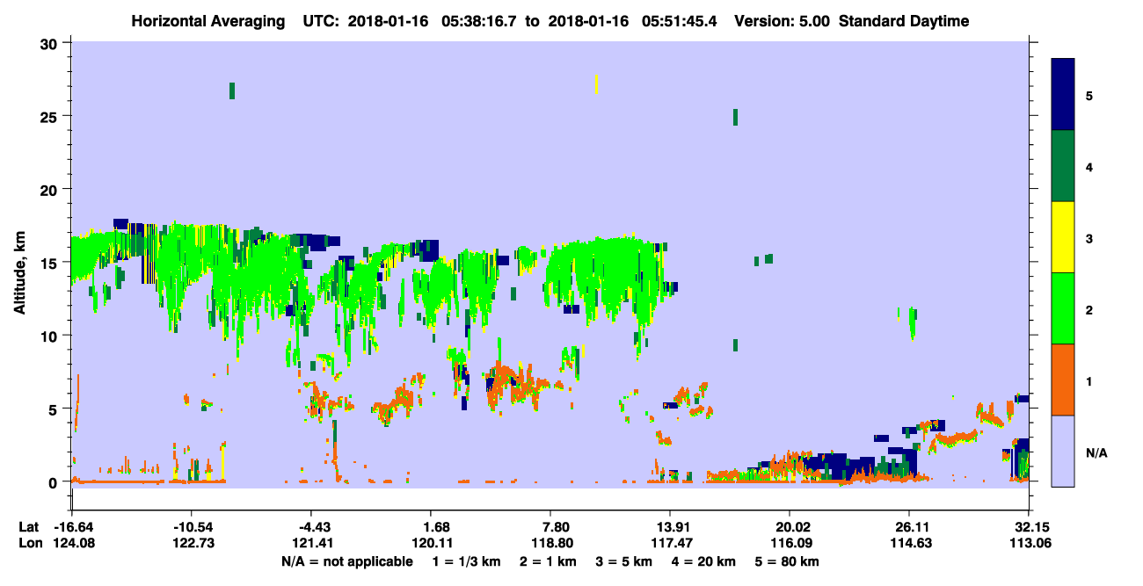Click the orange level 1 colorbar segment
Image resolution: width=1143 pixels, height=586 pixels.
tap(1063, 380)
